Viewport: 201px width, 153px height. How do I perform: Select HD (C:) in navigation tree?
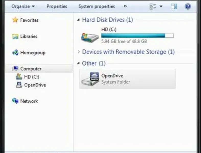31,77
